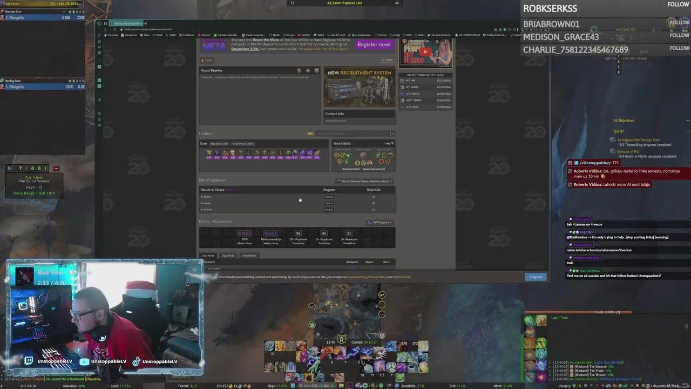Screen dimensions: 691x389
Task: Accept cookies with the I Agree button
Action: (536, 277)
